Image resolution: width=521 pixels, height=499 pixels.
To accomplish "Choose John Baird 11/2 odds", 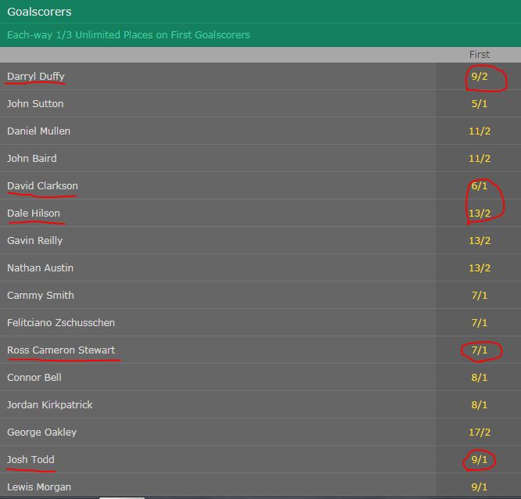I will [479, 158].
